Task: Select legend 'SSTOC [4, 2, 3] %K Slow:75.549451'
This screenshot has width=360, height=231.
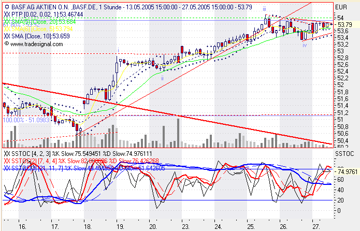Action: pos(56,154)
